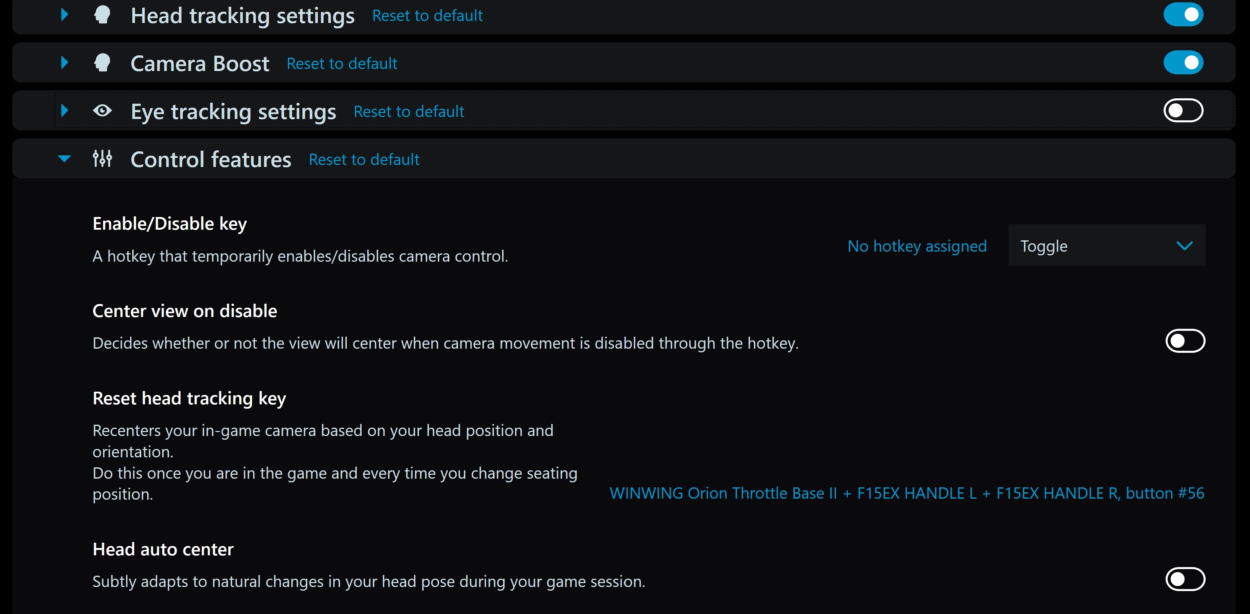Reset Control features to default
This screenshot has height=614, width=1250.
[x=364, y=160]
